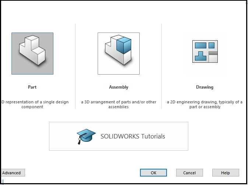
Task: Click the Advanced button
Action: [x=13, y=173]
